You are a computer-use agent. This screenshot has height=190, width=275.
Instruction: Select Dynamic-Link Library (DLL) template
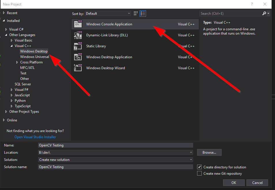(135, 35)
